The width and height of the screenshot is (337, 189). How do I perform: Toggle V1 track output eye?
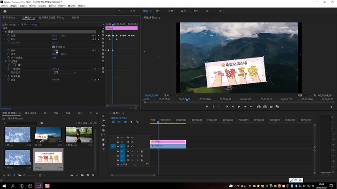tap(132, 146)
